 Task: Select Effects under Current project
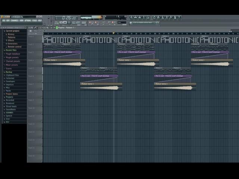tap(11, 41)
